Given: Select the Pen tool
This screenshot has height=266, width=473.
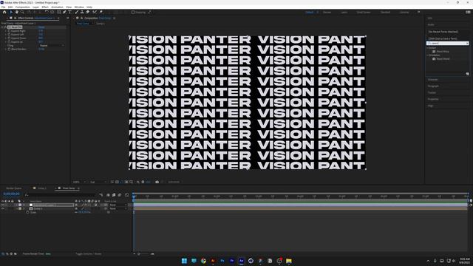Looking at the screenshot, I should point(64,12).
